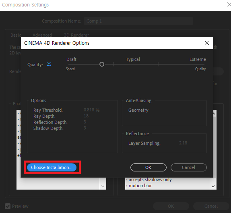The height and width of the screenshot is (213, 231).
Task: Click the Reflection Depth value 3
Action: pos(85,122)
